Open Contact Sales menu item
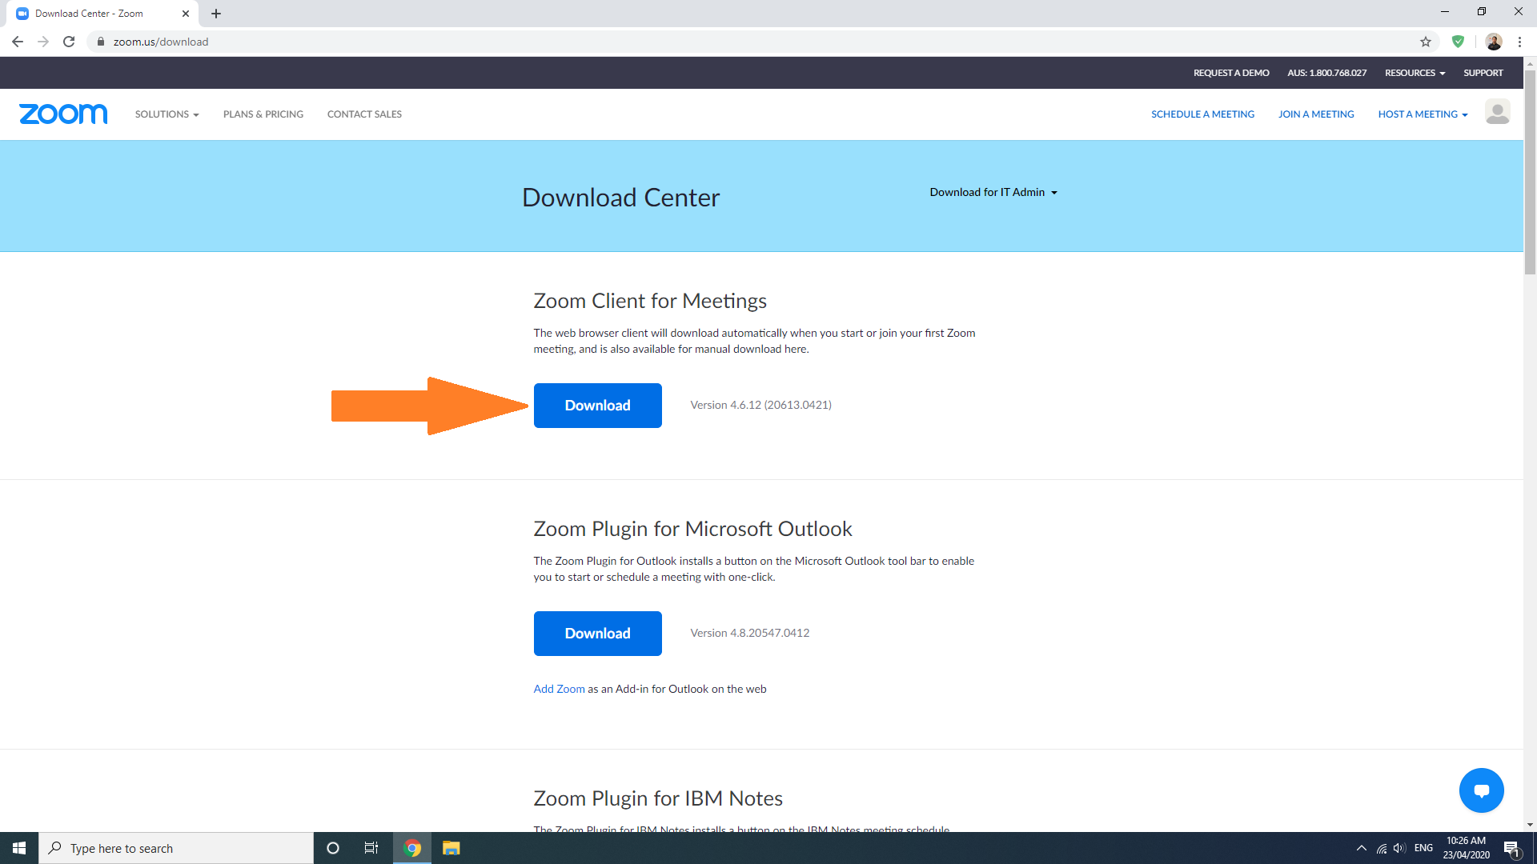1537x864 pixels. 364,114
